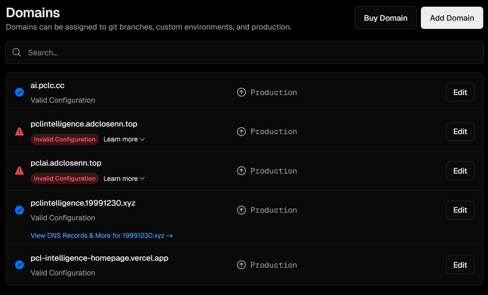Click the Add Domain button
Screen dimensions: 488x295
click(x=452, y=18)
